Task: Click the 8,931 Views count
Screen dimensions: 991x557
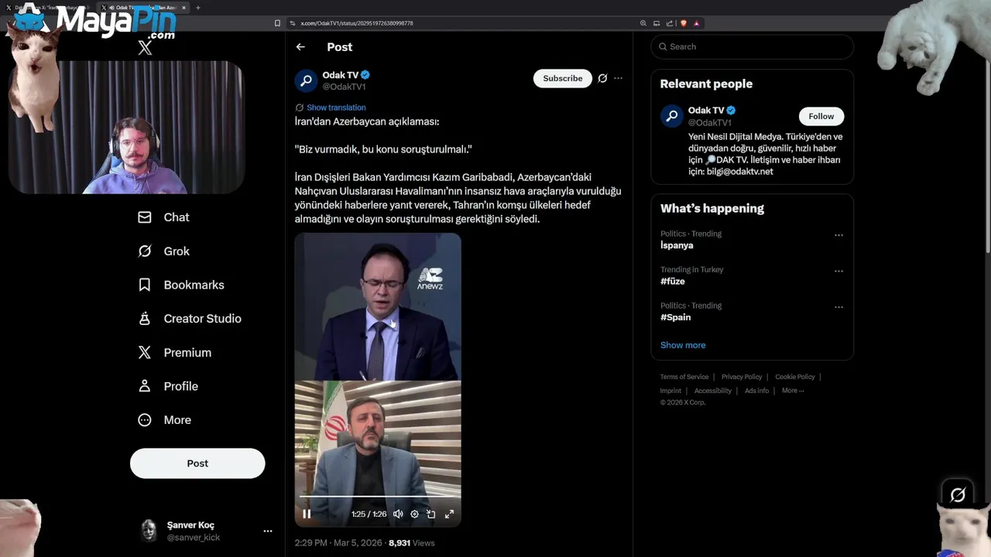Action: 412,543
